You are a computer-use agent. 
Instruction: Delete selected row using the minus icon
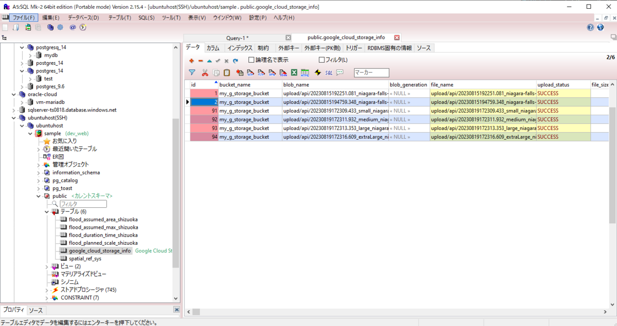tap(200, 61)
